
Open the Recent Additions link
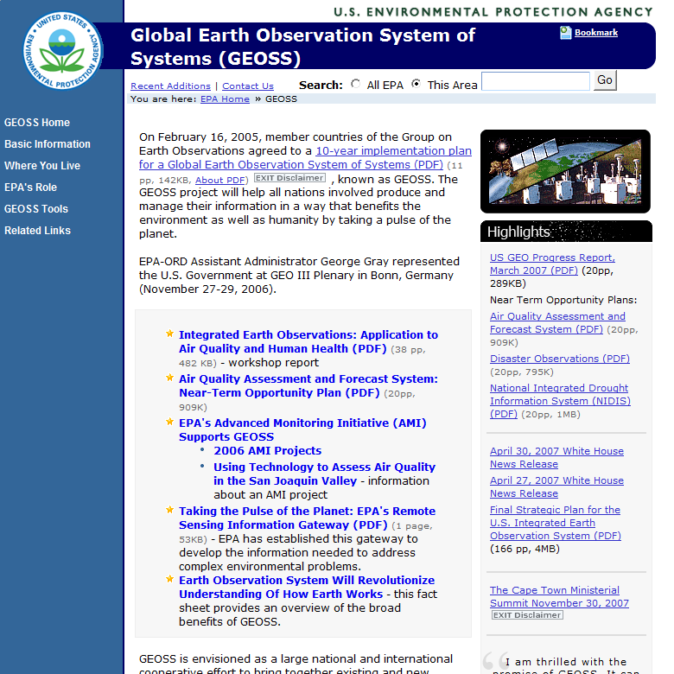[170, 86]
